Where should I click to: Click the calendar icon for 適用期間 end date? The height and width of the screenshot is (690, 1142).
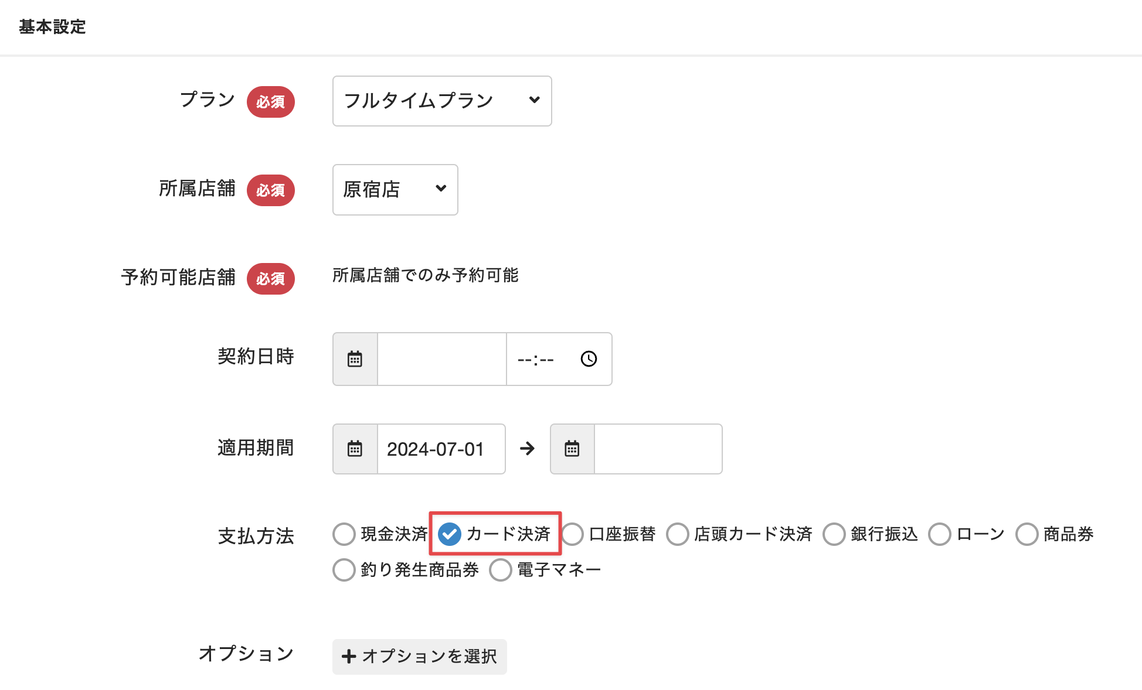pos(572,449)
